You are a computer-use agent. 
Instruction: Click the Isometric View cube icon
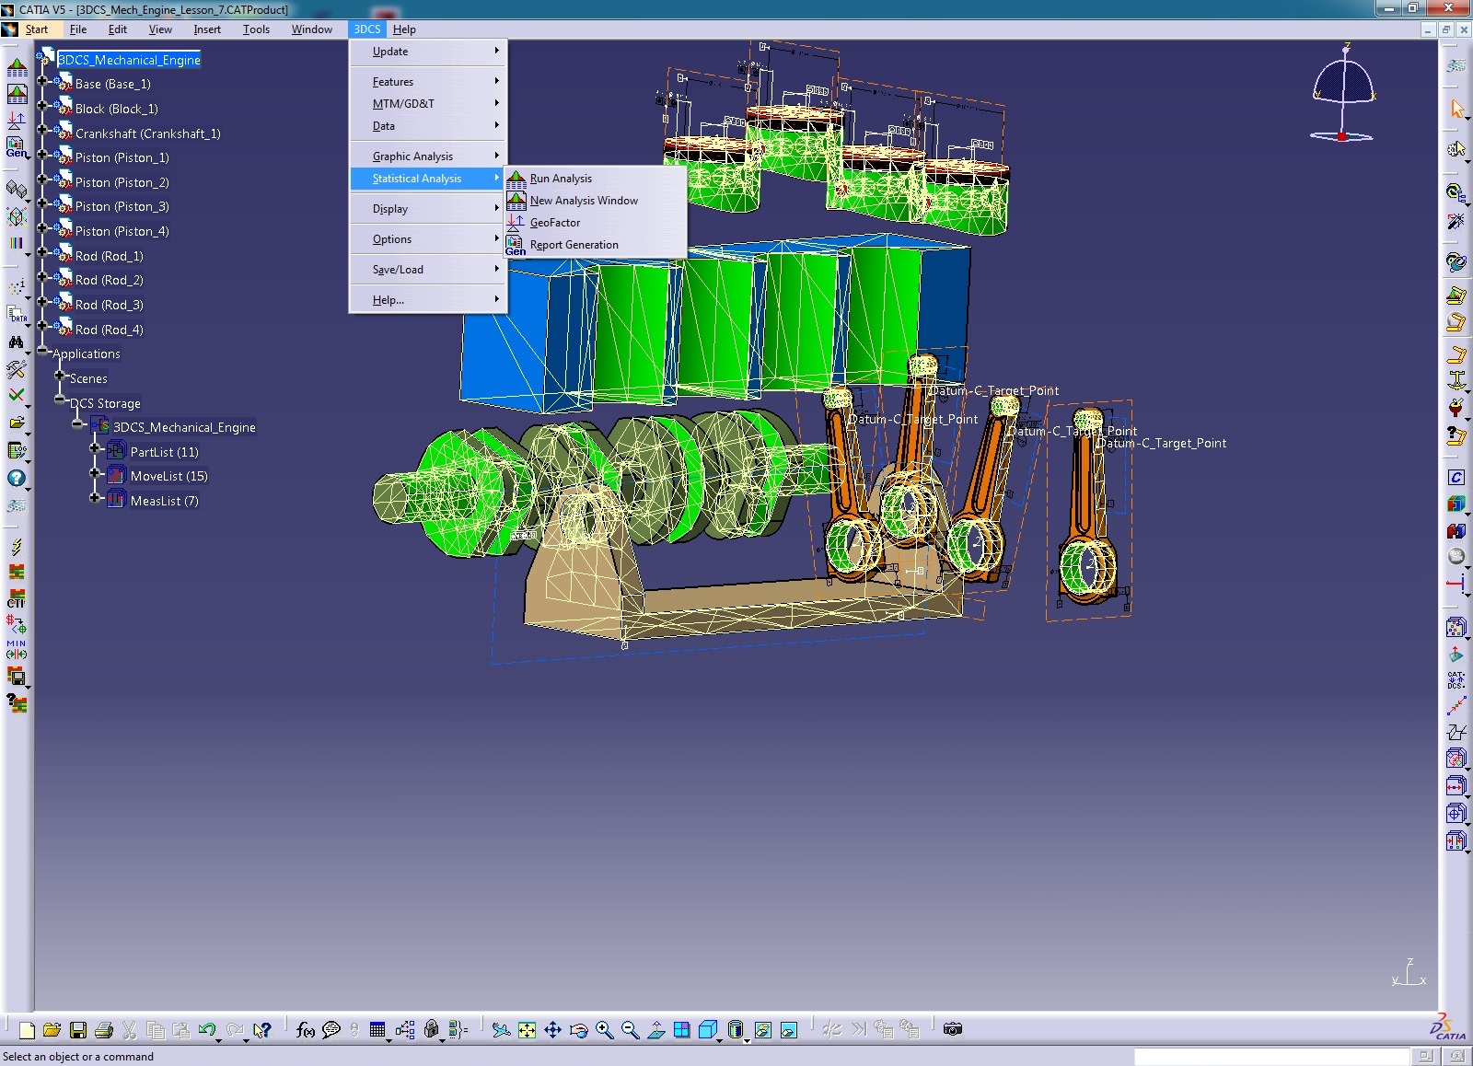[x=708, y=1030]
